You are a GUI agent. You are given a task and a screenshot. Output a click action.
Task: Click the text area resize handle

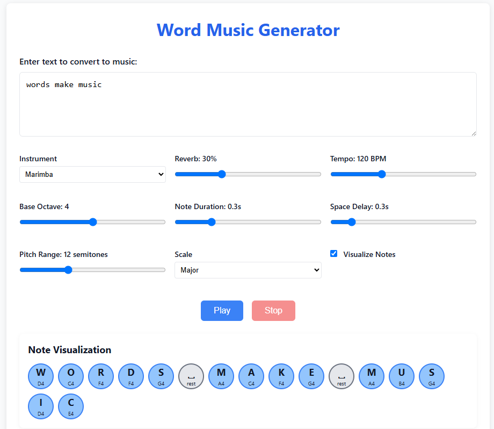474,133
